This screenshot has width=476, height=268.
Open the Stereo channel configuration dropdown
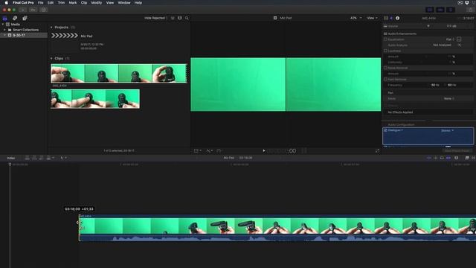tap(448, 130)
